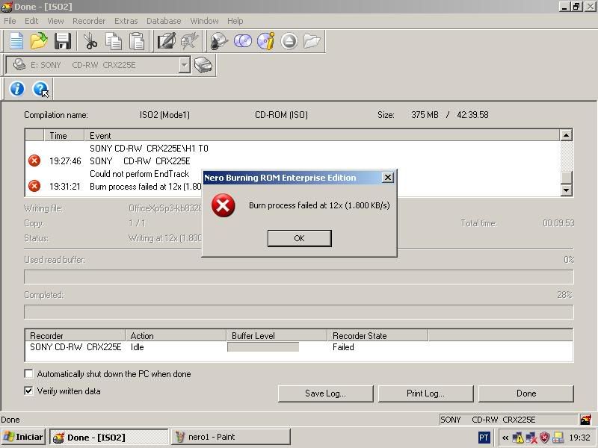This screenshot has height=448, width=598.
Task: Click the taskbar clock showing 19:32
Action: pyautogui.click(x=579, y=438)
